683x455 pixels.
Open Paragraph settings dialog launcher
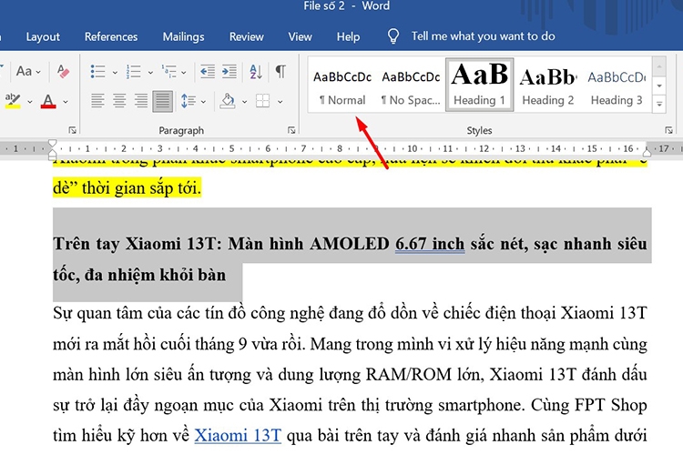coord(291,130)
